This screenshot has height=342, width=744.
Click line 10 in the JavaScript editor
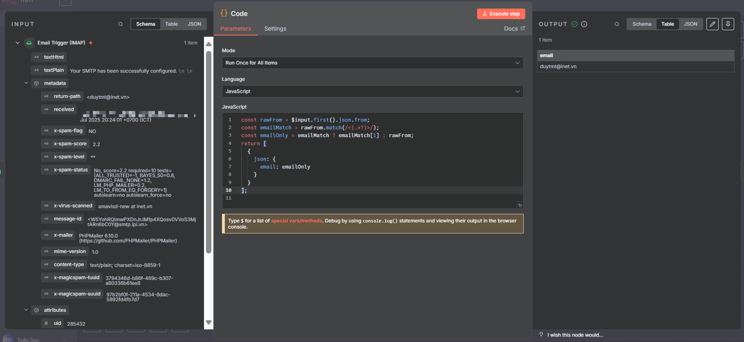372,190
